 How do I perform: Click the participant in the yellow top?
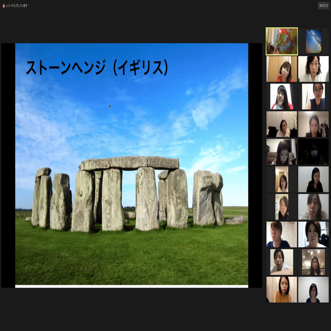[x=281, y=289]
